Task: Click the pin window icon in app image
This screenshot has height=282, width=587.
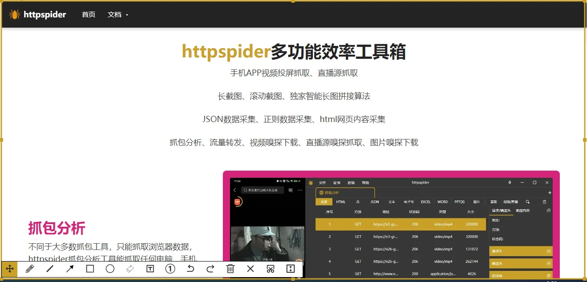Action: (510, 183)
